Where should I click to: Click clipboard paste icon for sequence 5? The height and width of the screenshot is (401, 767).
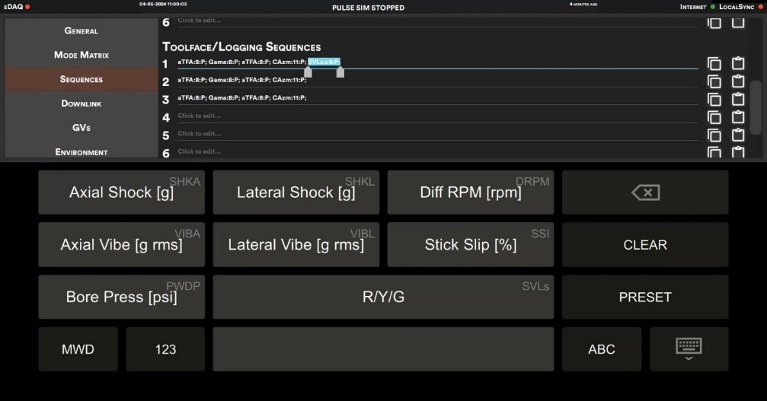[x=737, y=135]
